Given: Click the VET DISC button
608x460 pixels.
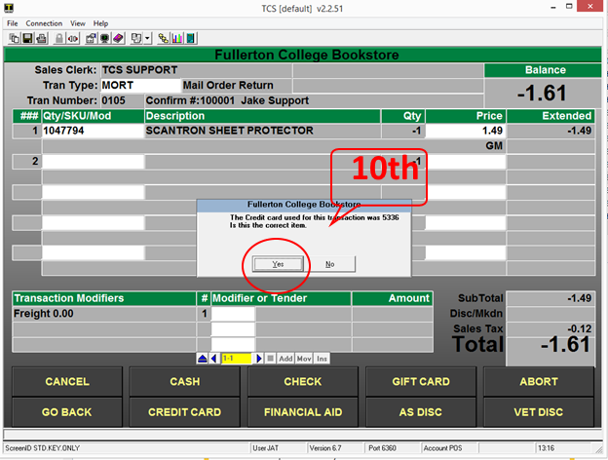Looking at the screenshot, I should coord(539,412).
